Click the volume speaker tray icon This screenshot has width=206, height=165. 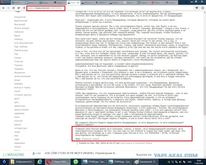tap(180, 162)
